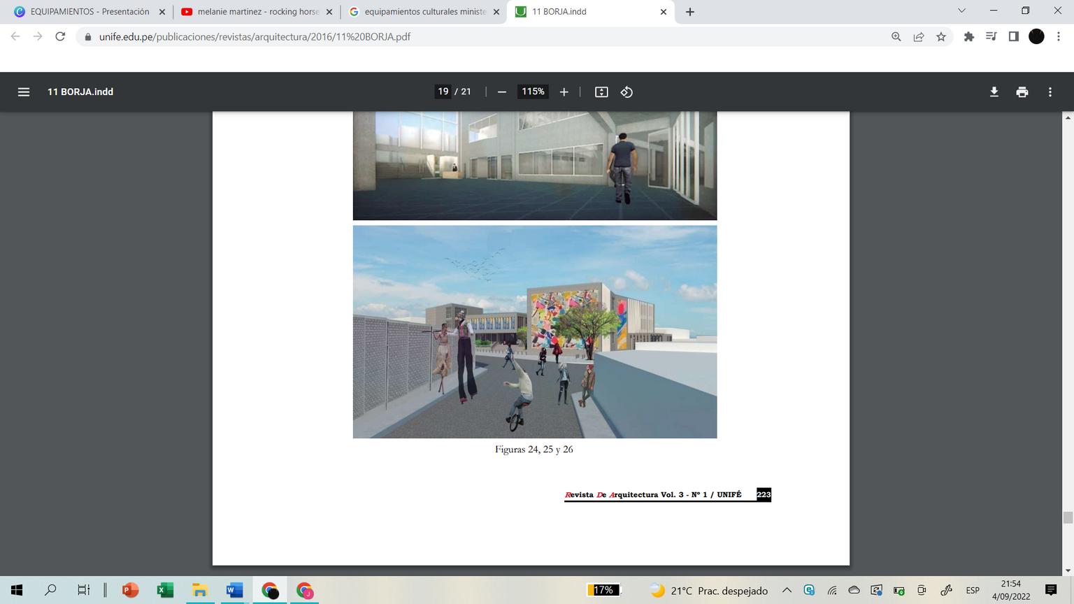This screenshot has height=604, width=1074.
Task: Share this page from address bar
Action: click(919, 36)
